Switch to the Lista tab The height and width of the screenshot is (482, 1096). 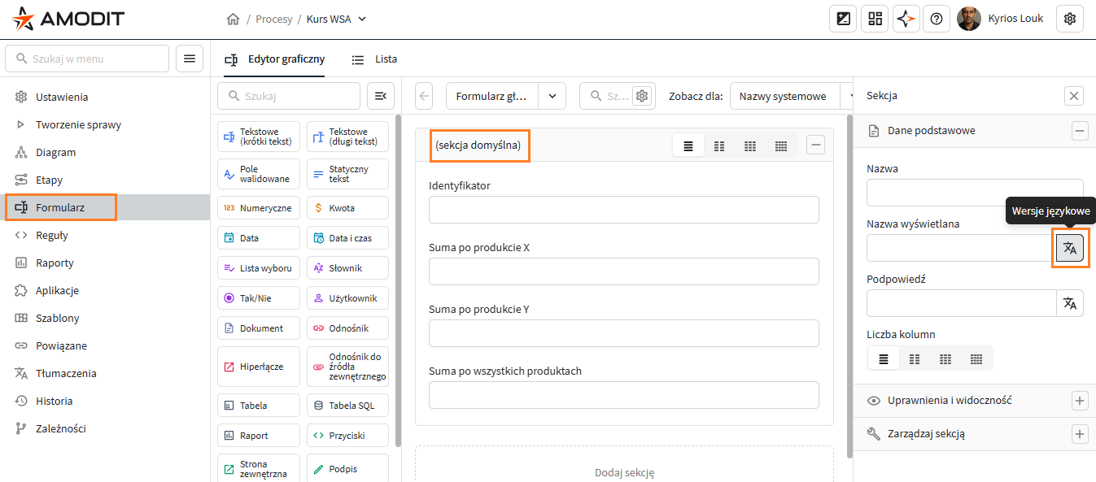click(375, 59)
